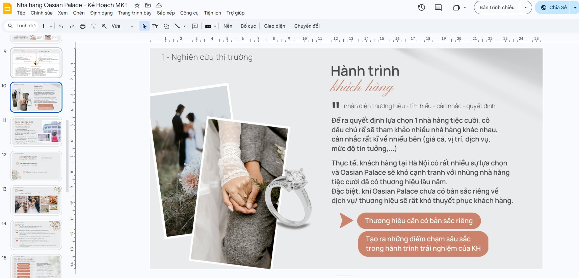This screenshot has width=579, height=278.
Task: Select slide 11 thumbnail
Action: tap(36, 132)
